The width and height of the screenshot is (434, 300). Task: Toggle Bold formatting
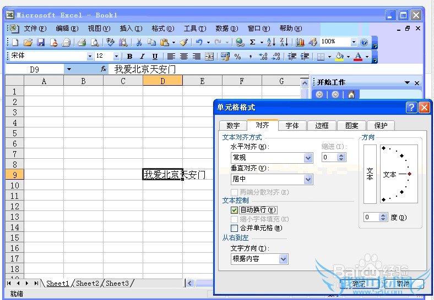click(129, 57)
